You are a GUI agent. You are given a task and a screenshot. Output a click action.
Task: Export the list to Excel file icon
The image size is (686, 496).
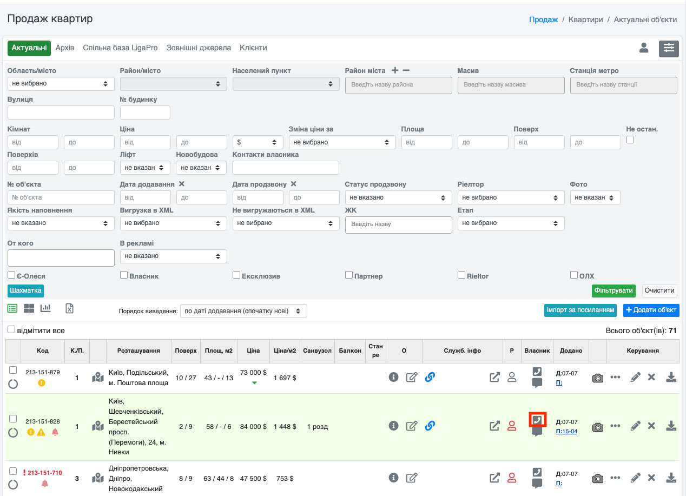pos(69,308)
